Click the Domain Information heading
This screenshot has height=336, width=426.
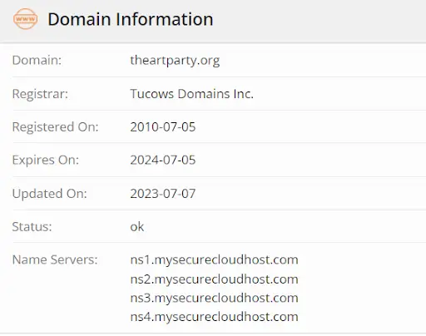click(x=131, y=19)
